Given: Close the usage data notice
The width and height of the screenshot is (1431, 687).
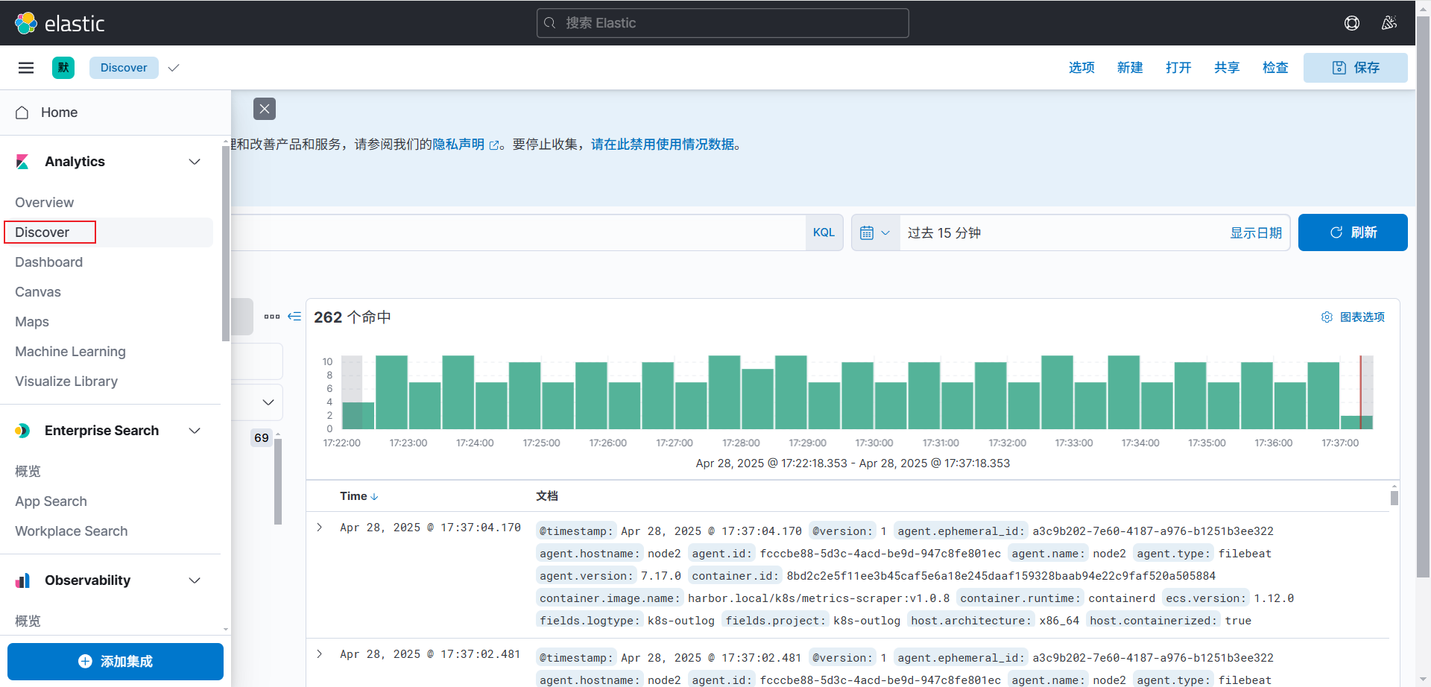Looking at the screenshot, I should click(265, 109).
